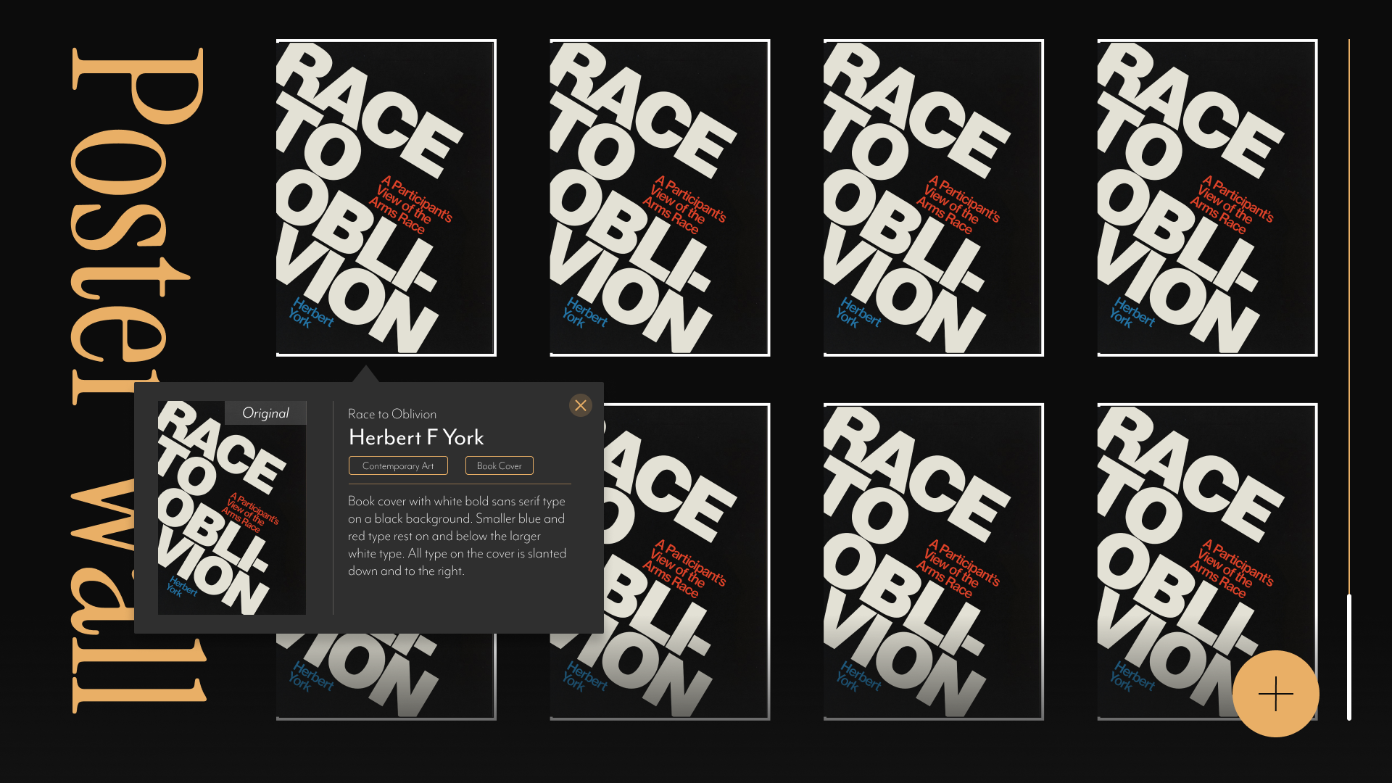The height and width of the screenshot is (783, 1392).
Task: Click the Herbert F York author name
Action: (416, 437)
